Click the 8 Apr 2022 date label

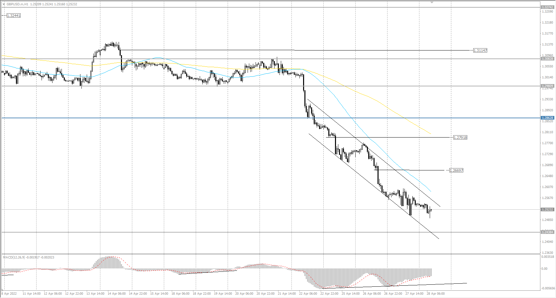9,294
